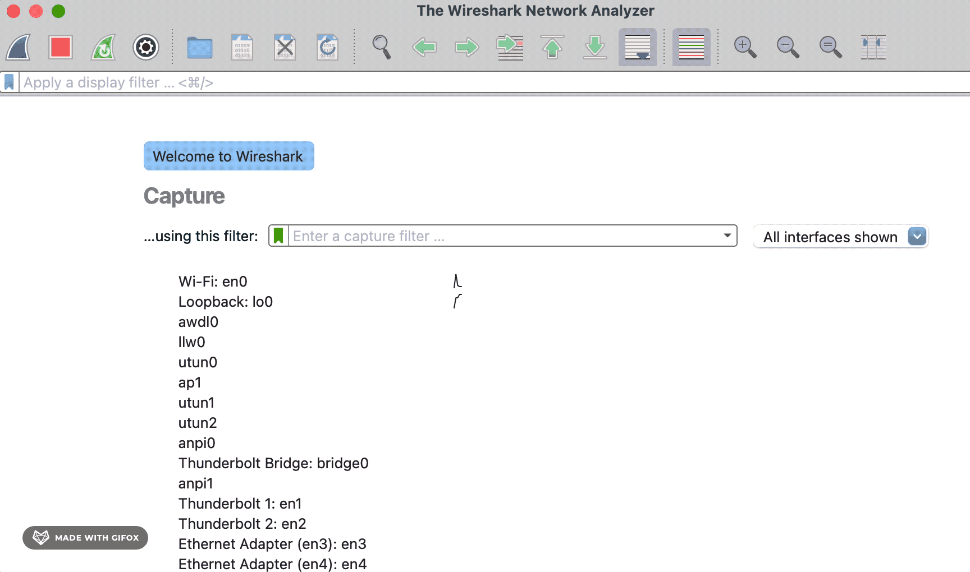
Task: Select the awdl0 interface
Action: tap(198, 322)
